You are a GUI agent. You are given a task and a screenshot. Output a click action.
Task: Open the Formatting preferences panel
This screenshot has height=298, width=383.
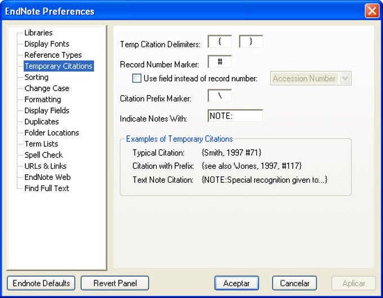[43, 100]
